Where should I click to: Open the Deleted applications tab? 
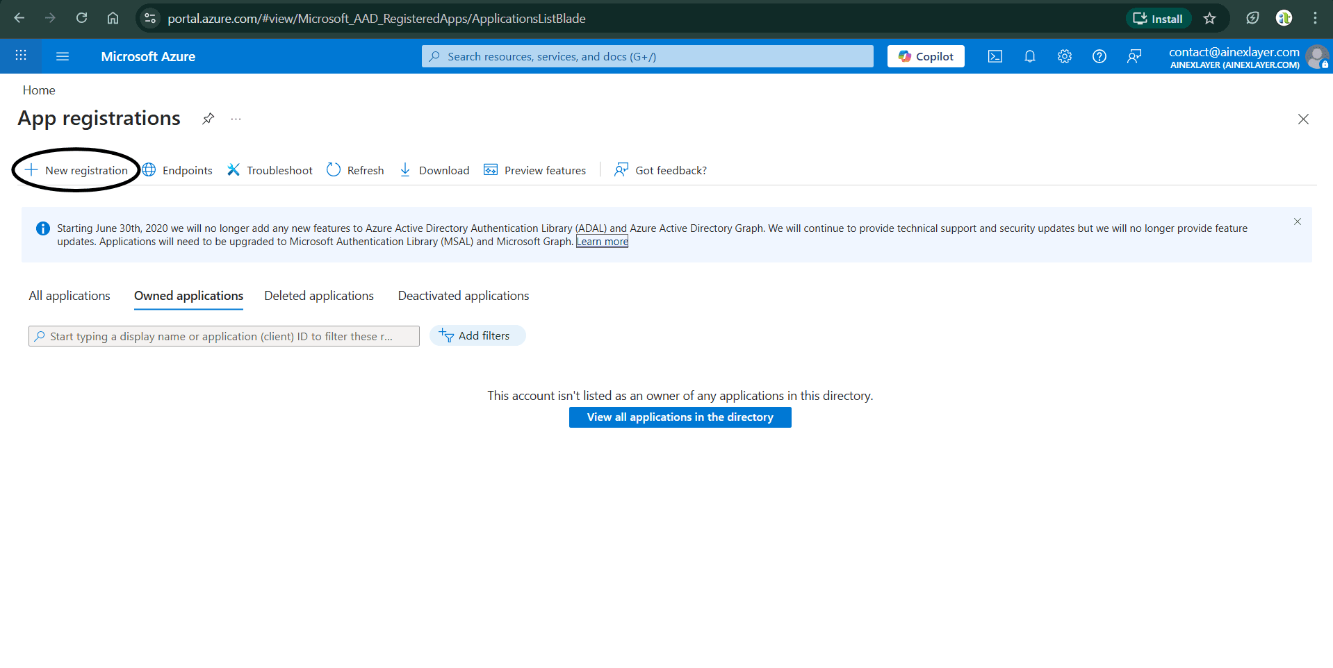pyautogui.click(x=318, y=295)
